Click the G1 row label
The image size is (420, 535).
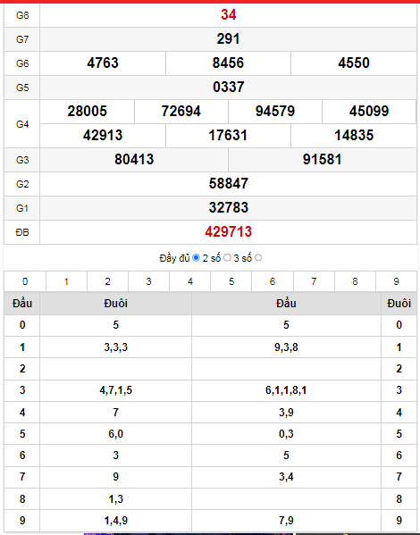(22, 208)
